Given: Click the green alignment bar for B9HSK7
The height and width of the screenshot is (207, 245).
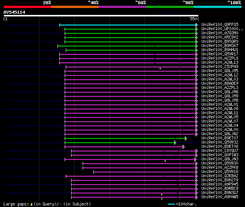Looking at the screenshot, I should coord(127,46).
